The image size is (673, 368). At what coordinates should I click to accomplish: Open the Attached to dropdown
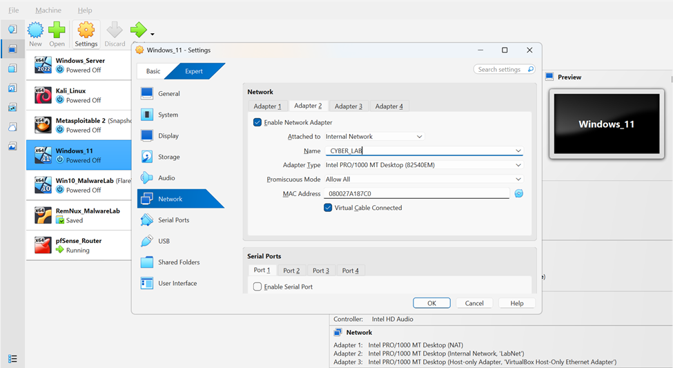[374, 137]
